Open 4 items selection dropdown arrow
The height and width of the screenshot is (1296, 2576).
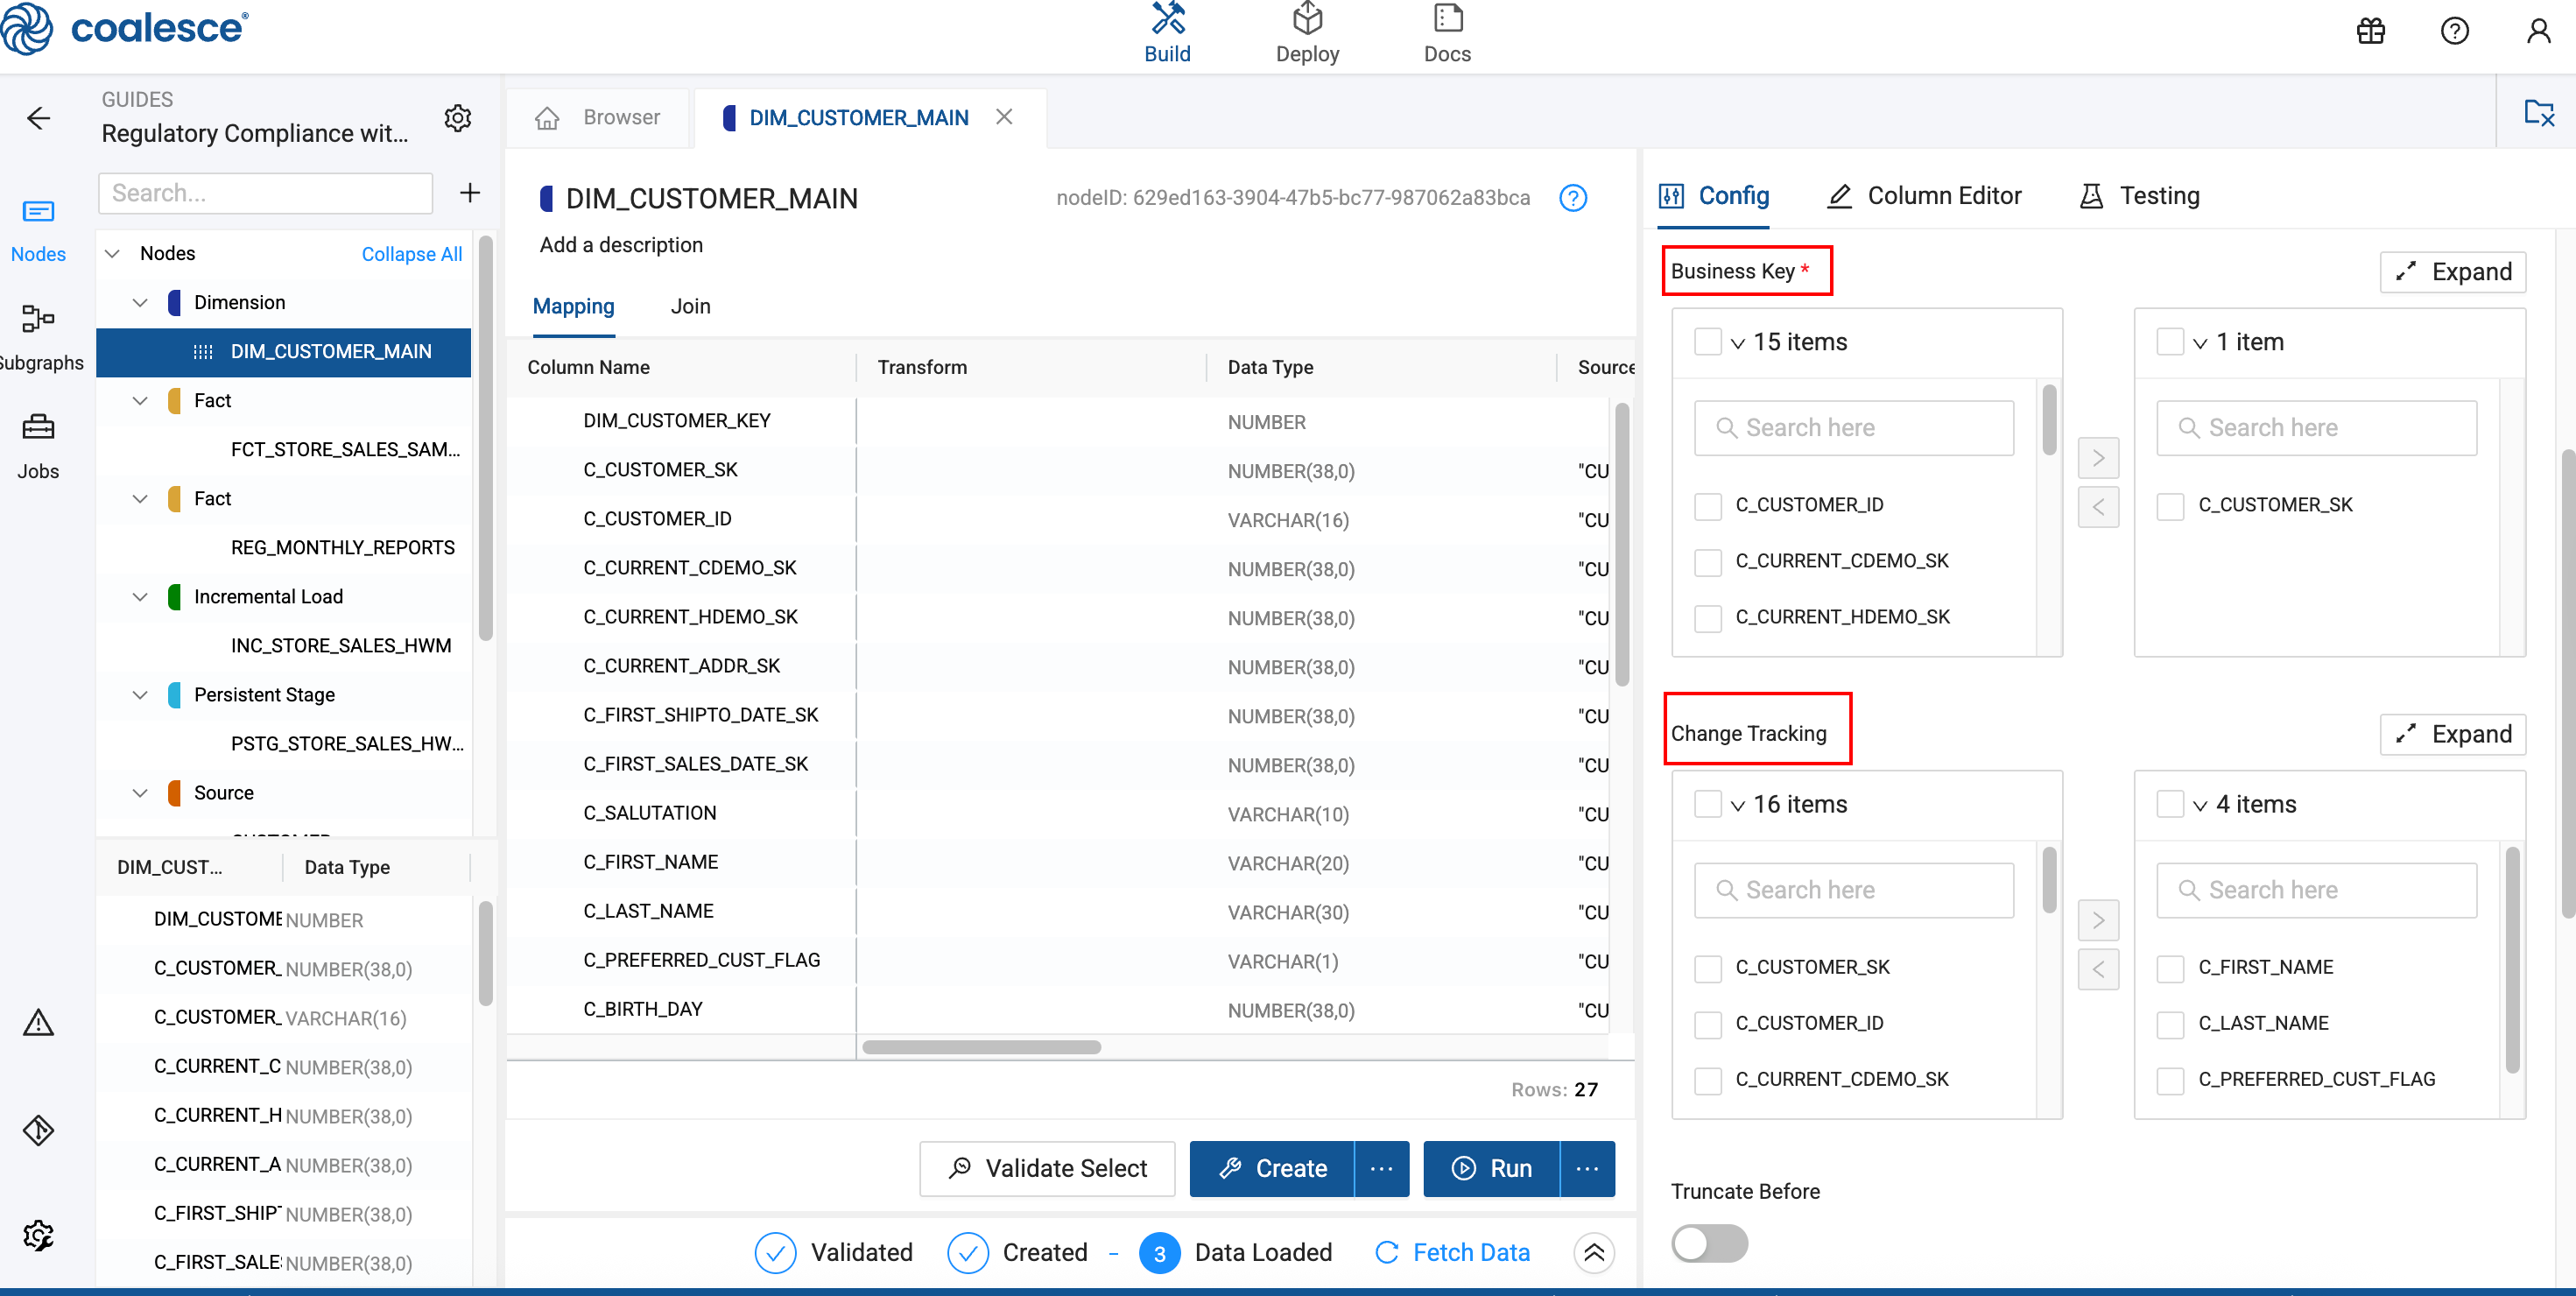click(2200, 805)
